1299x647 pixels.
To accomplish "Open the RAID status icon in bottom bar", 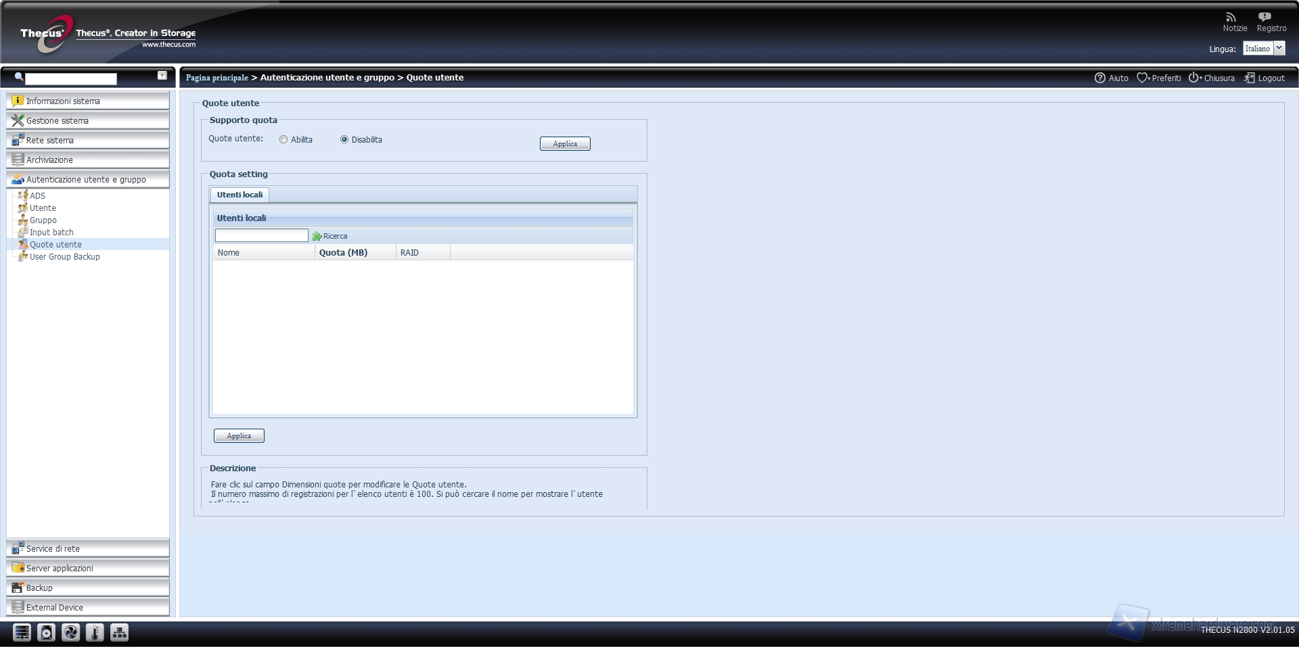I will click(x=22, y=632).
